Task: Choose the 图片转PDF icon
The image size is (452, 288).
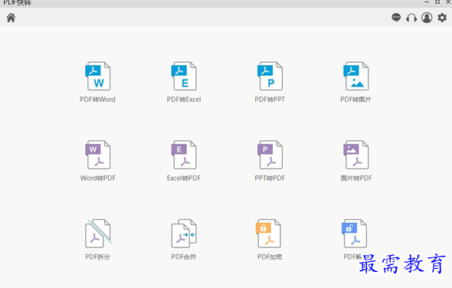Action: (x=356, y=155)
